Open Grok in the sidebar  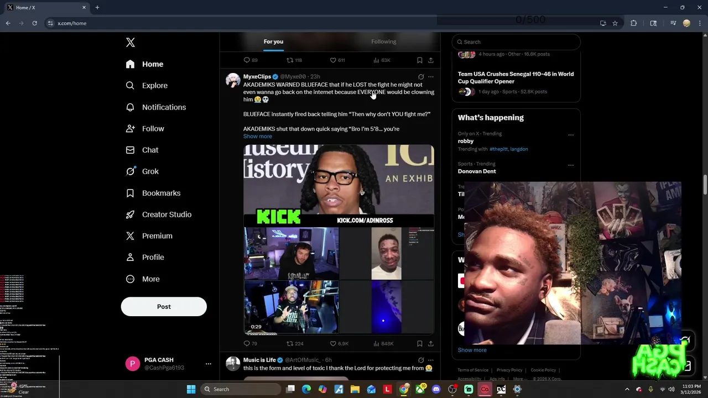pyautogui.click(x=142, y=171)
